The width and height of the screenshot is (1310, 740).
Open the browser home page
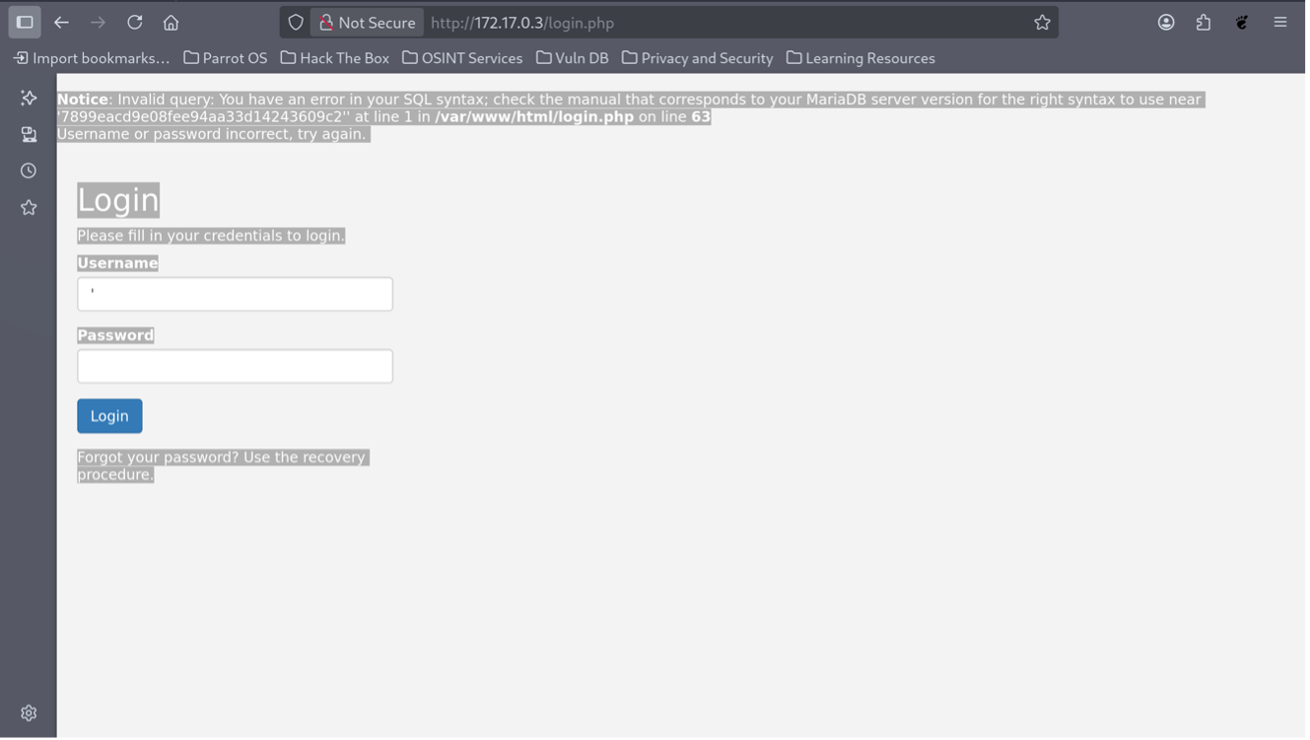172,22
